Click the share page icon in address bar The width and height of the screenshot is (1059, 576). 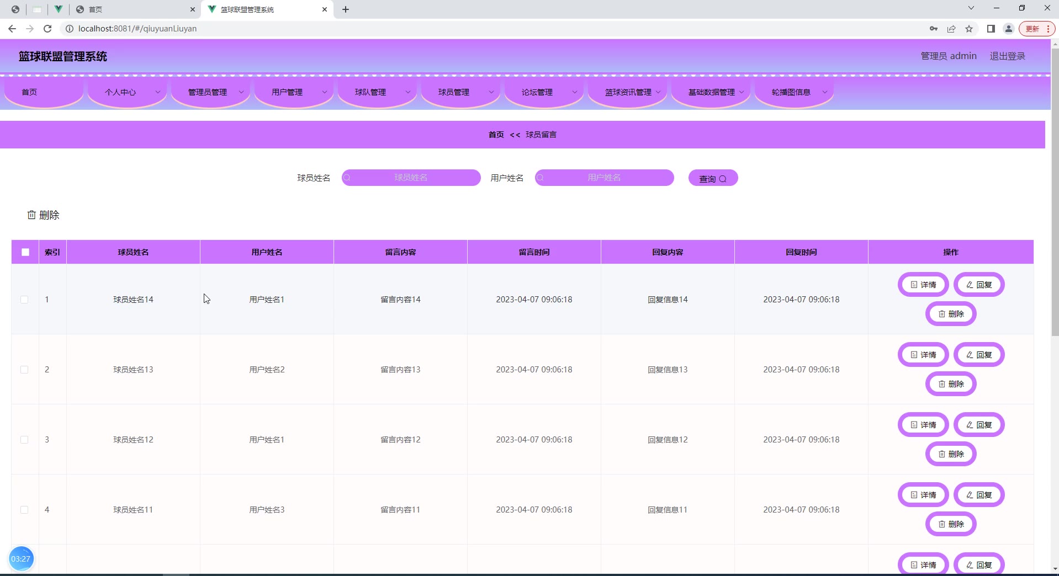[x=951, y=29]
